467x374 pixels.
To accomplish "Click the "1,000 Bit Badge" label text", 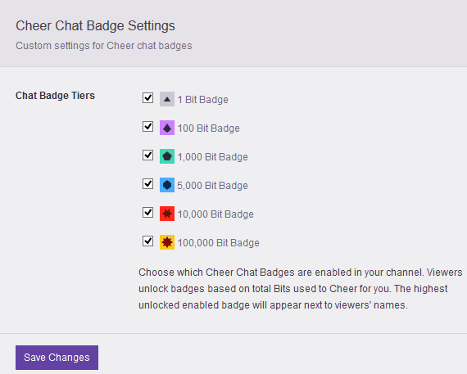I will 213,157.
